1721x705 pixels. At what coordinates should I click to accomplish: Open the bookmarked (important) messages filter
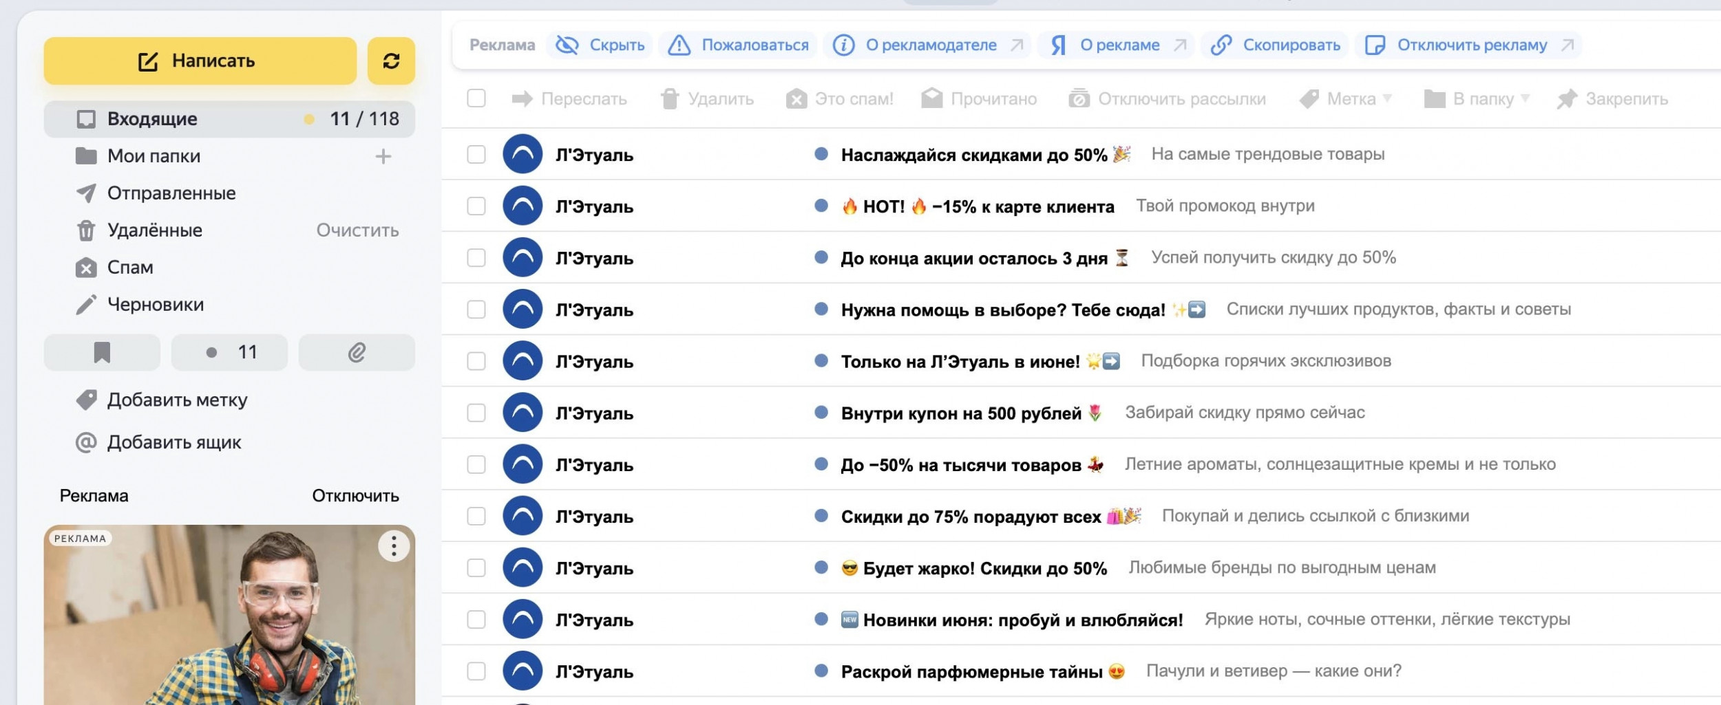coord(102,352)
